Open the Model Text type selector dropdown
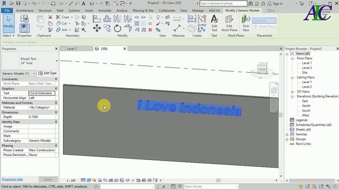The image size is (339, 190). pyautogui.click(x=57, y=61)
